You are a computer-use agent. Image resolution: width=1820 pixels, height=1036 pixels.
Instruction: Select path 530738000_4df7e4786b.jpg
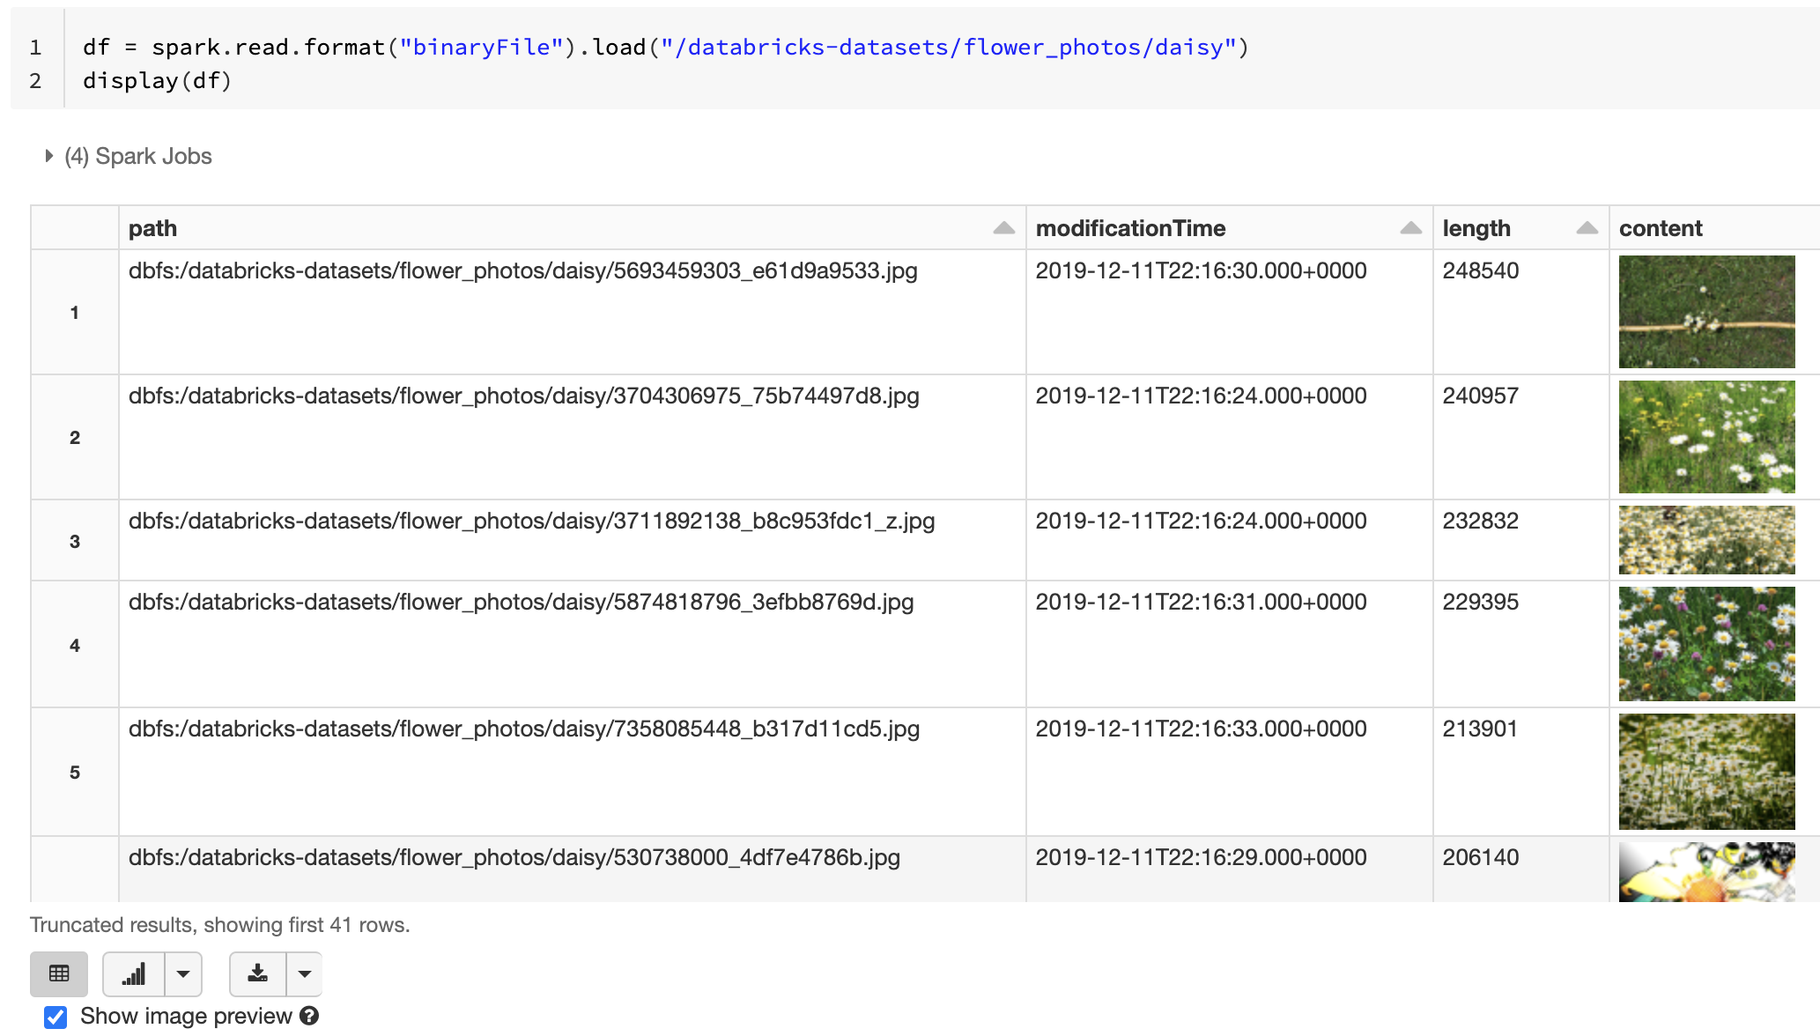[514, 857]
